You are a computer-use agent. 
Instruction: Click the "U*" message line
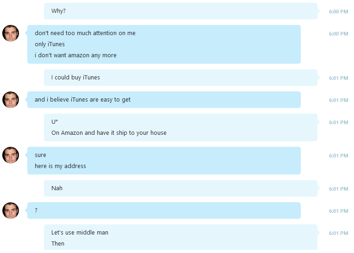point(55,122)
